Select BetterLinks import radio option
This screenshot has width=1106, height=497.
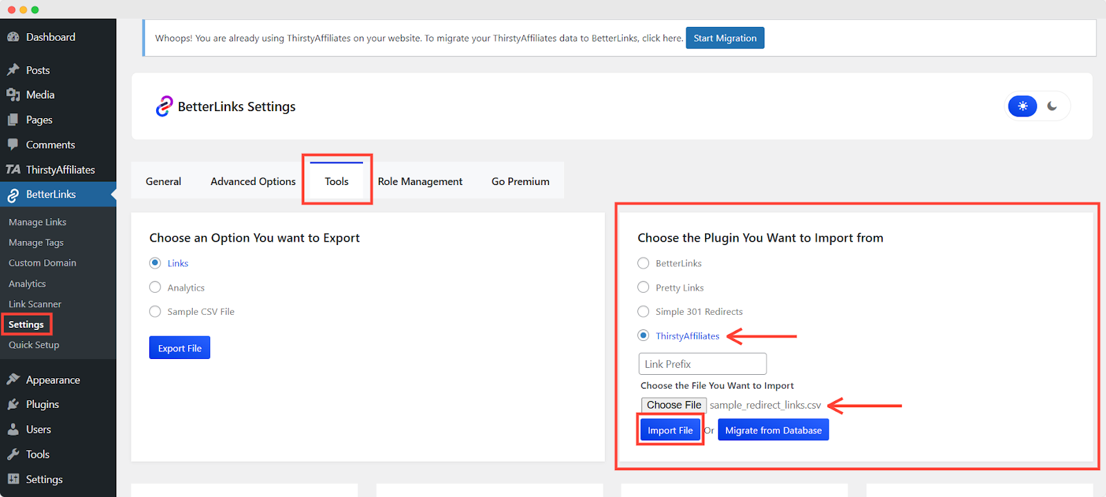coord(644,263)
